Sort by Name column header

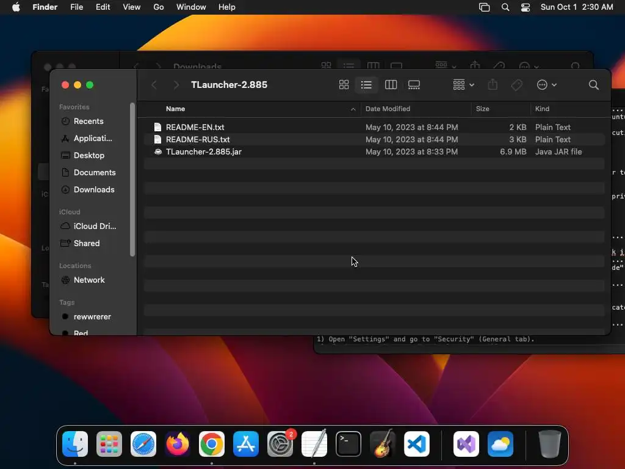coord(175,109)
